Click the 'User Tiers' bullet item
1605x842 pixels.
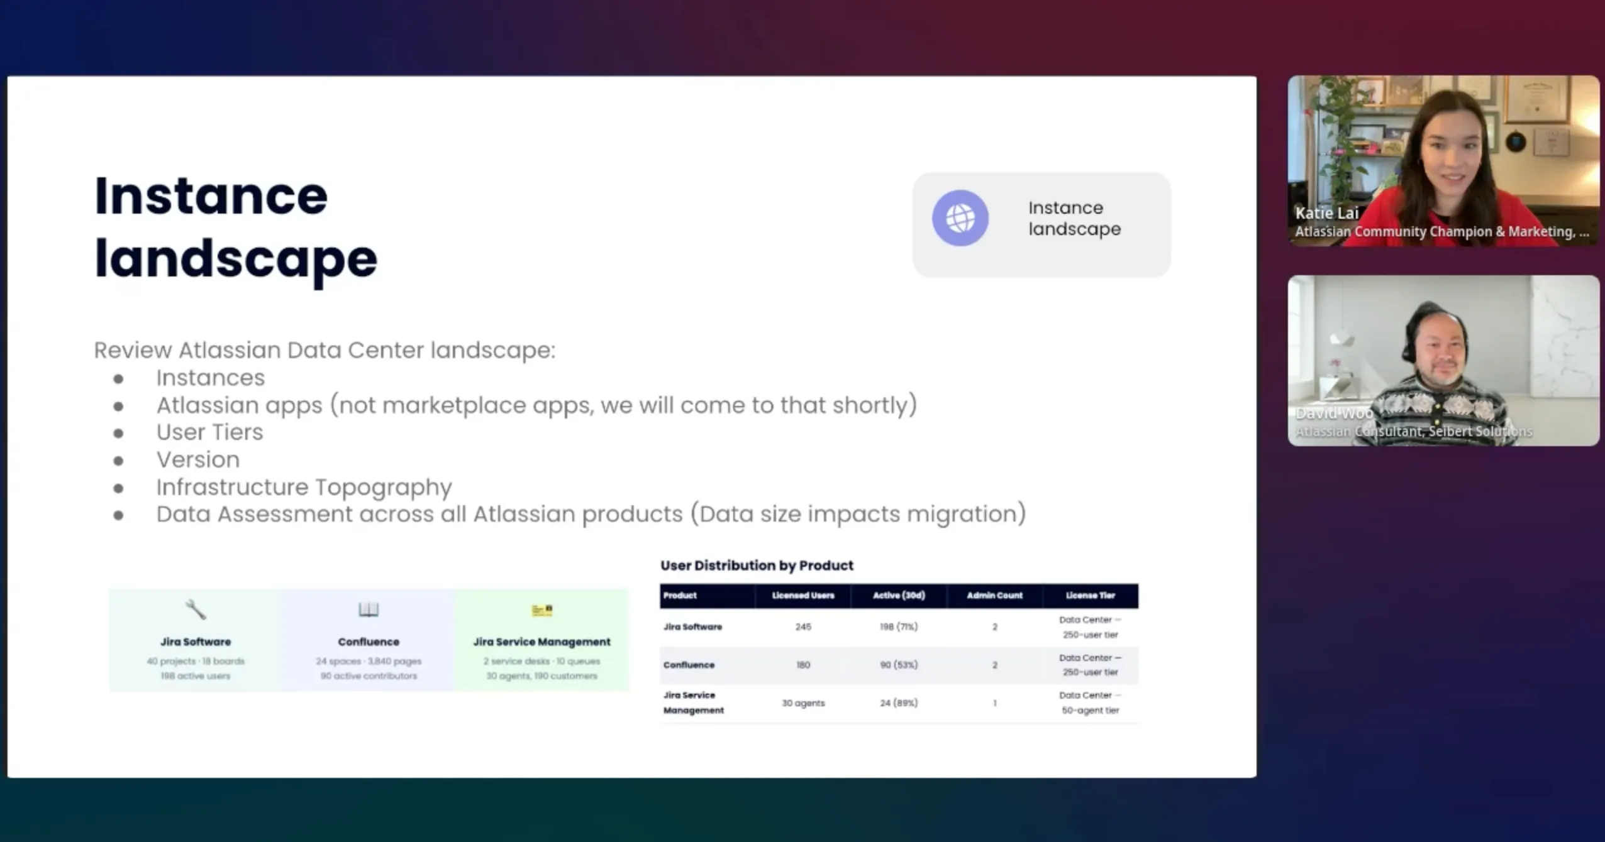209,432
